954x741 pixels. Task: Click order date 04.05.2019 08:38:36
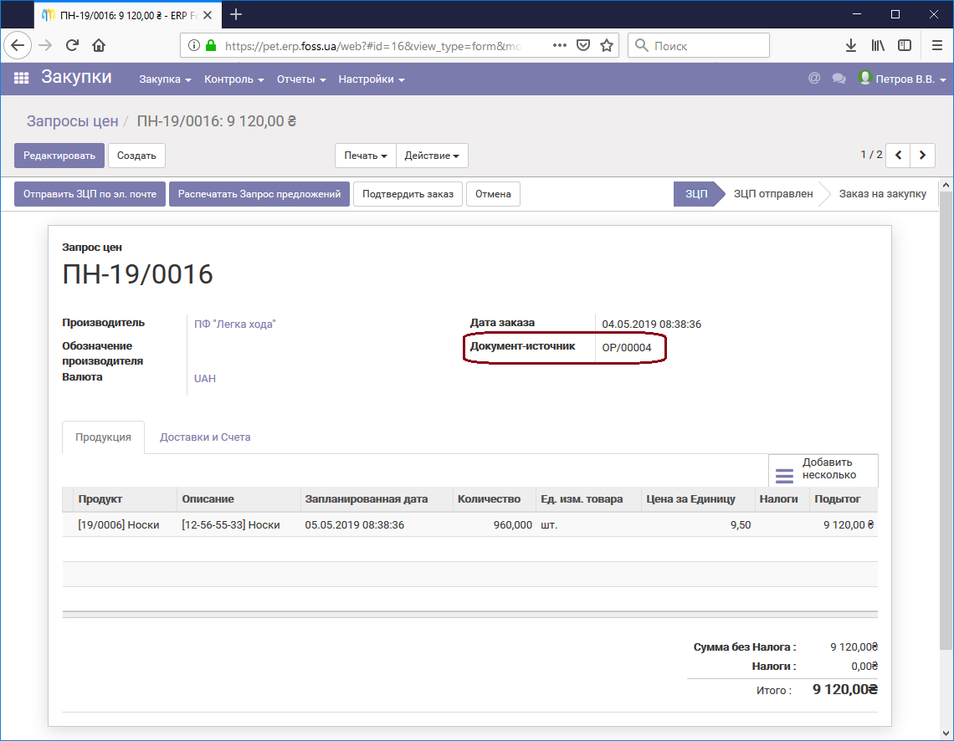[652, 324]
